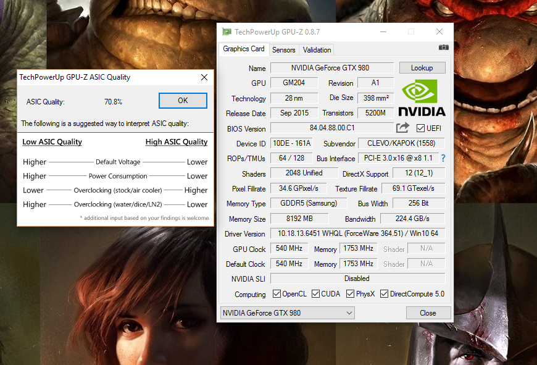
Task: Click the 'Overclocking (water/dice/LN2)' label
Action: [118, 204]
